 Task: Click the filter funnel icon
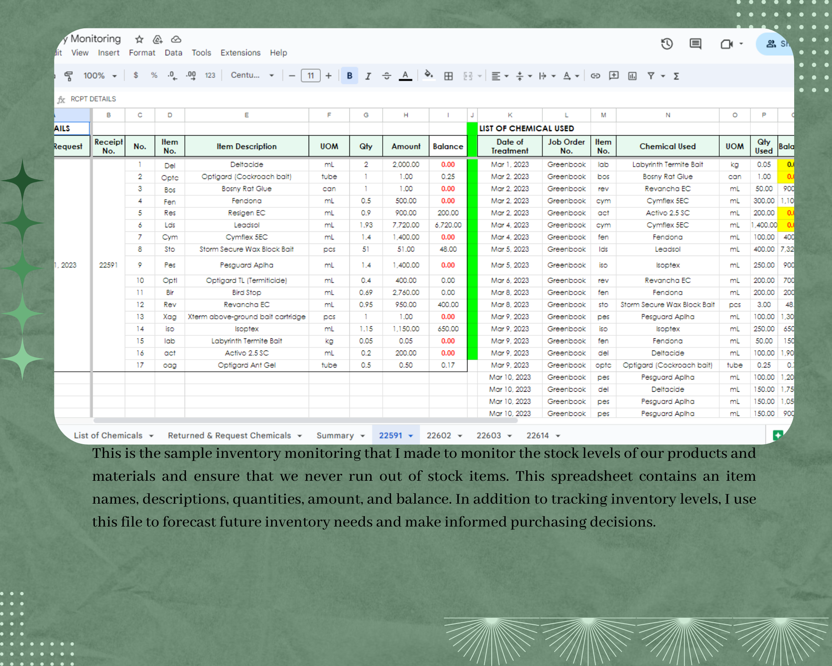click(x=651, y=76)
